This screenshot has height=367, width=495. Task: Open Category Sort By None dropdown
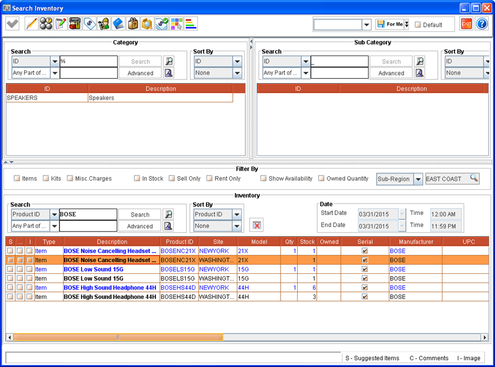237,73
